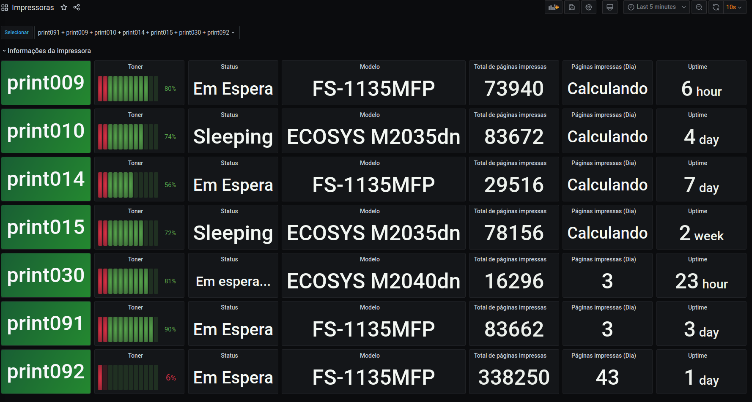Screen dimensions: 752x402
Task: Open the share dashboard icon
Action: [77, 7]
